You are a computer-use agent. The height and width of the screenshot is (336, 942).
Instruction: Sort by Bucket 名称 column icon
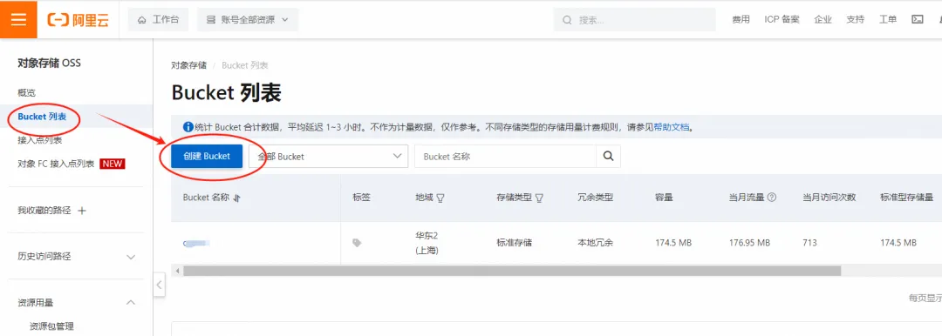click(236, 198)
